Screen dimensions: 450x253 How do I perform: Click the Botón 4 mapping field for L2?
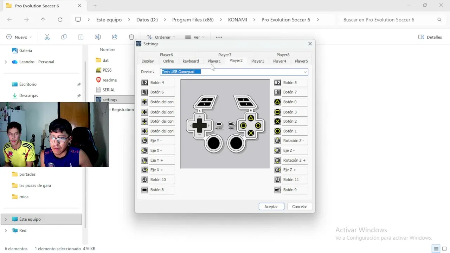click(162, 83)
